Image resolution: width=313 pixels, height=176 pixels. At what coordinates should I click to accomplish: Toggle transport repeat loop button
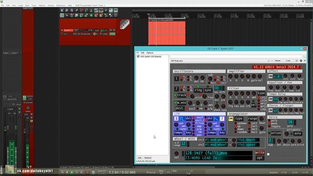click(x=93, y=172)
